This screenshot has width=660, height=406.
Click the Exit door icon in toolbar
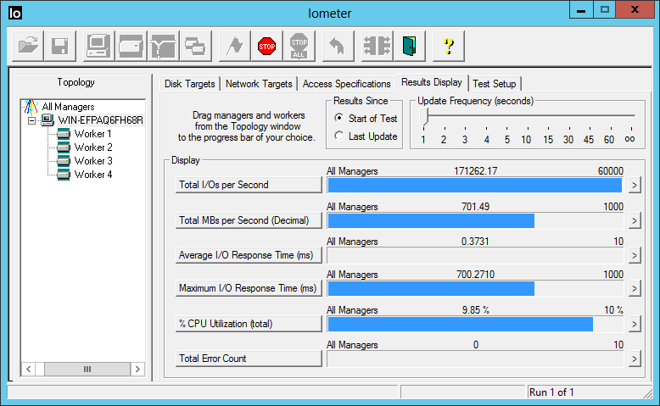point(409,46)
